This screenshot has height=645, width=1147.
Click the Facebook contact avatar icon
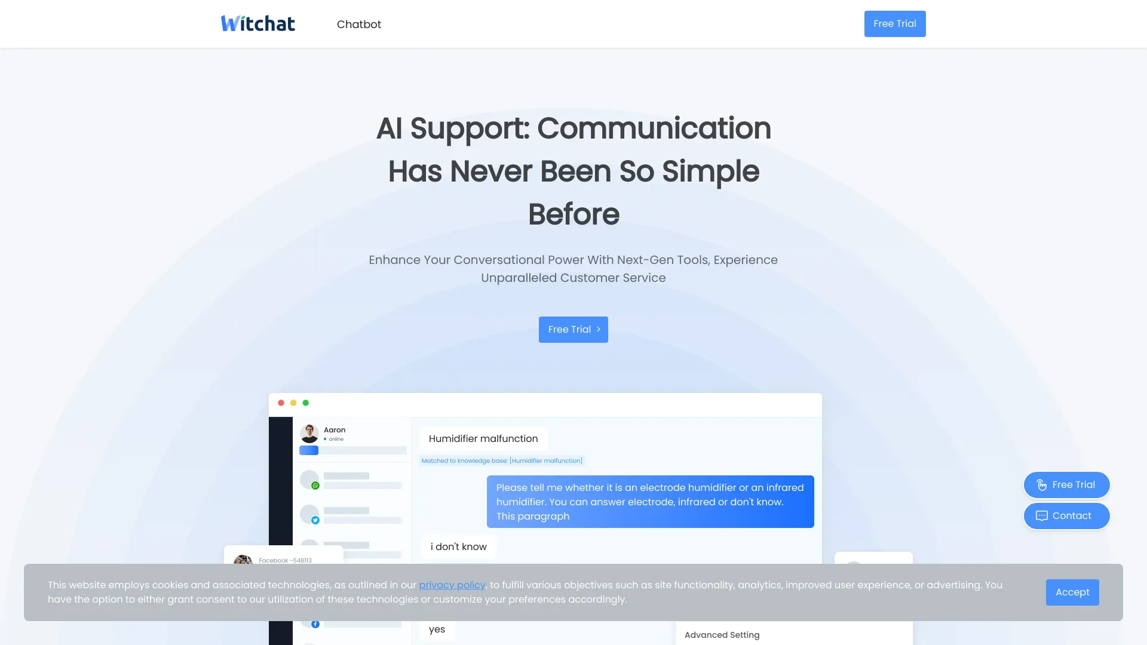pos(243,561)
